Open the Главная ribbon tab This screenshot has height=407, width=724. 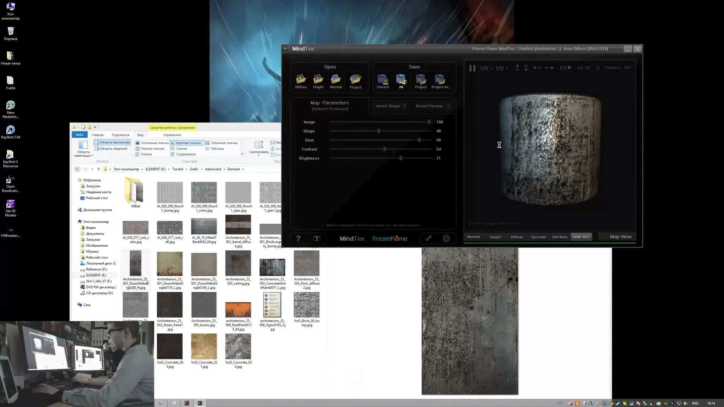click(97, 135)
